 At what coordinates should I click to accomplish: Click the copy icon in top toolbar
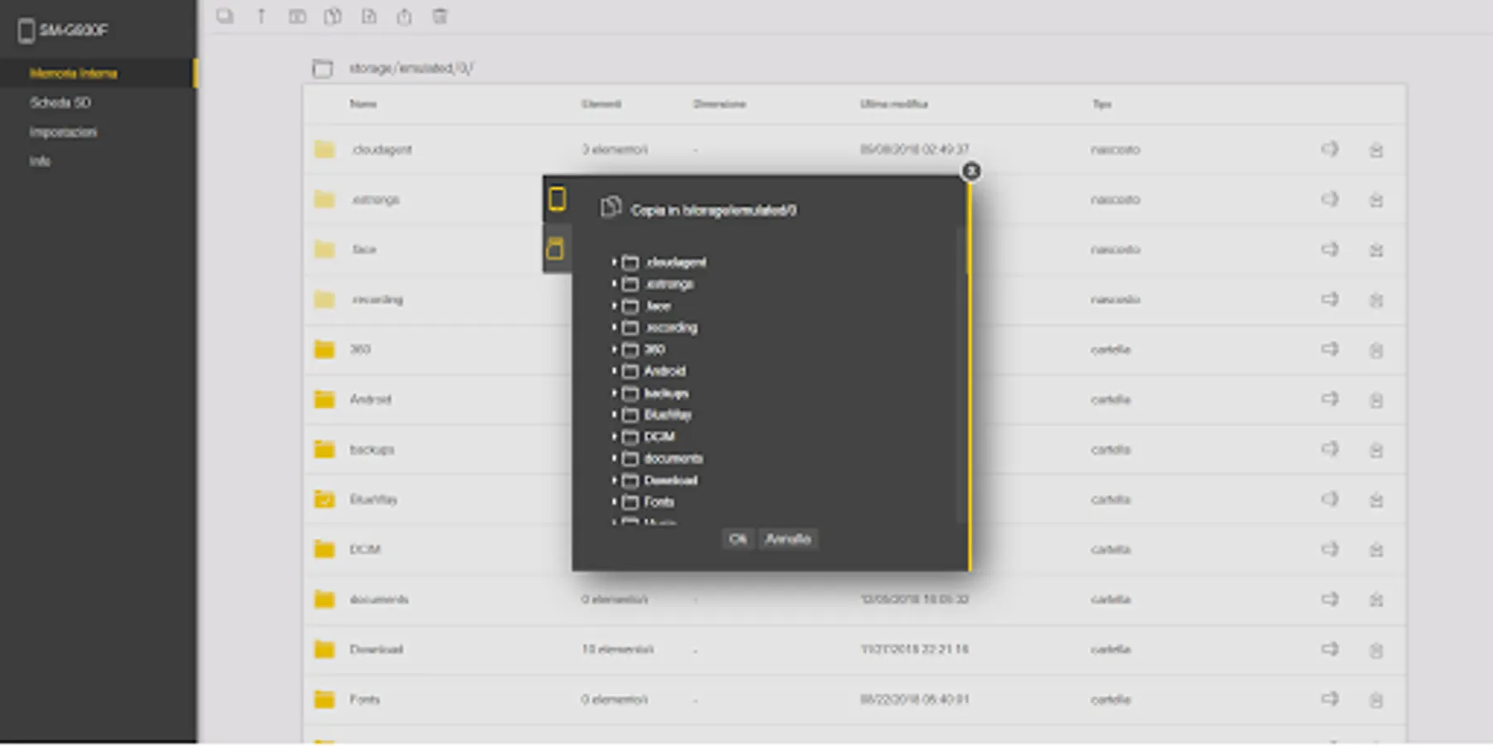tap(333, 16)
